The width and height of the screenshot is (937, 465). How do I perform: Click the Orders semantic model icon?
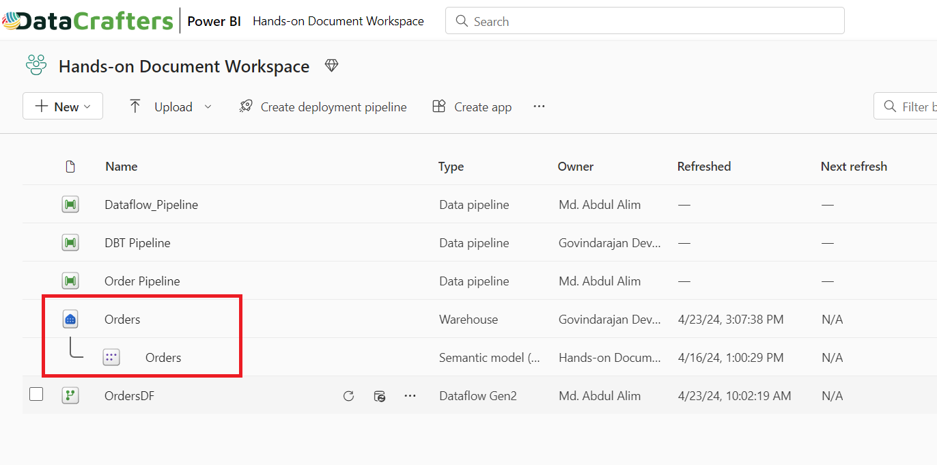coord(111,357)
